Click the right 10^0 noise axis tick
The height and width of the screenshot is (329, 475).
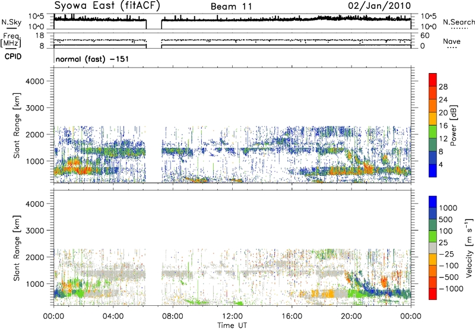pyautogui.click(x=428, y=27)
